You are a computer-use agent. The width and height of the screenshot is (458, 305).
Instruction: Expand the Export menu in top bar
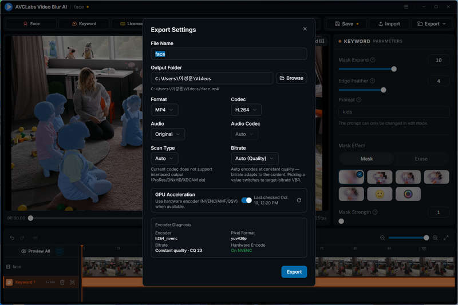(x=432, y=24)
